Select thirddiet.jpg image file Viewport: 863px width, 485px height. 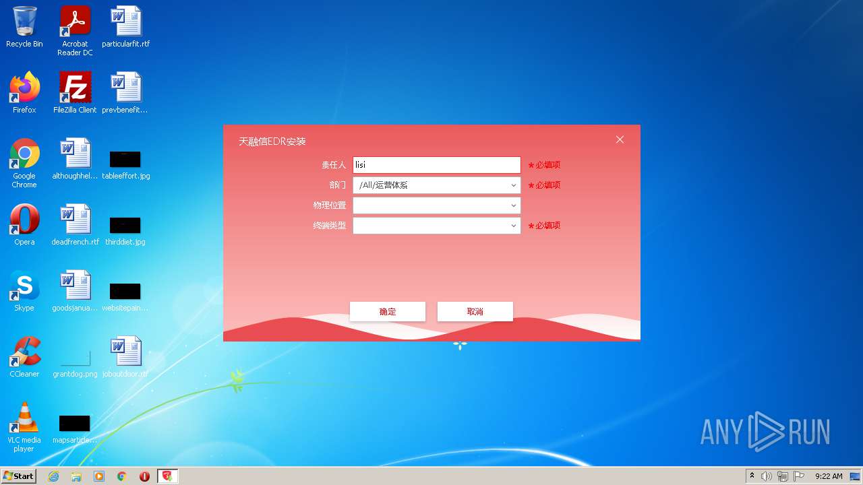(x=125, y=230)
